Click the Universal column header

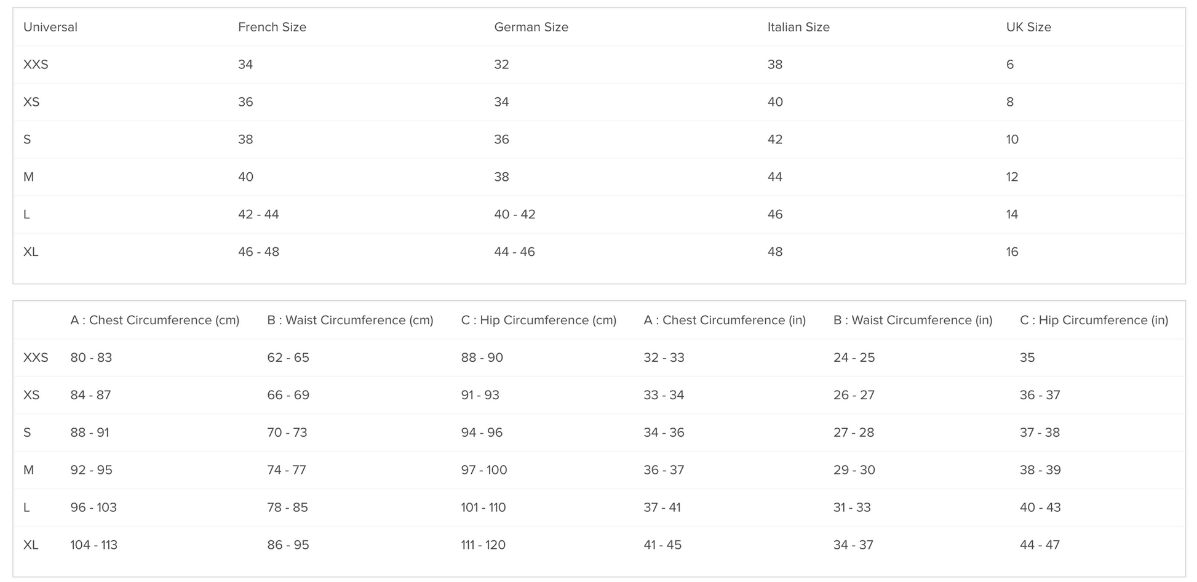click(50, 27)
